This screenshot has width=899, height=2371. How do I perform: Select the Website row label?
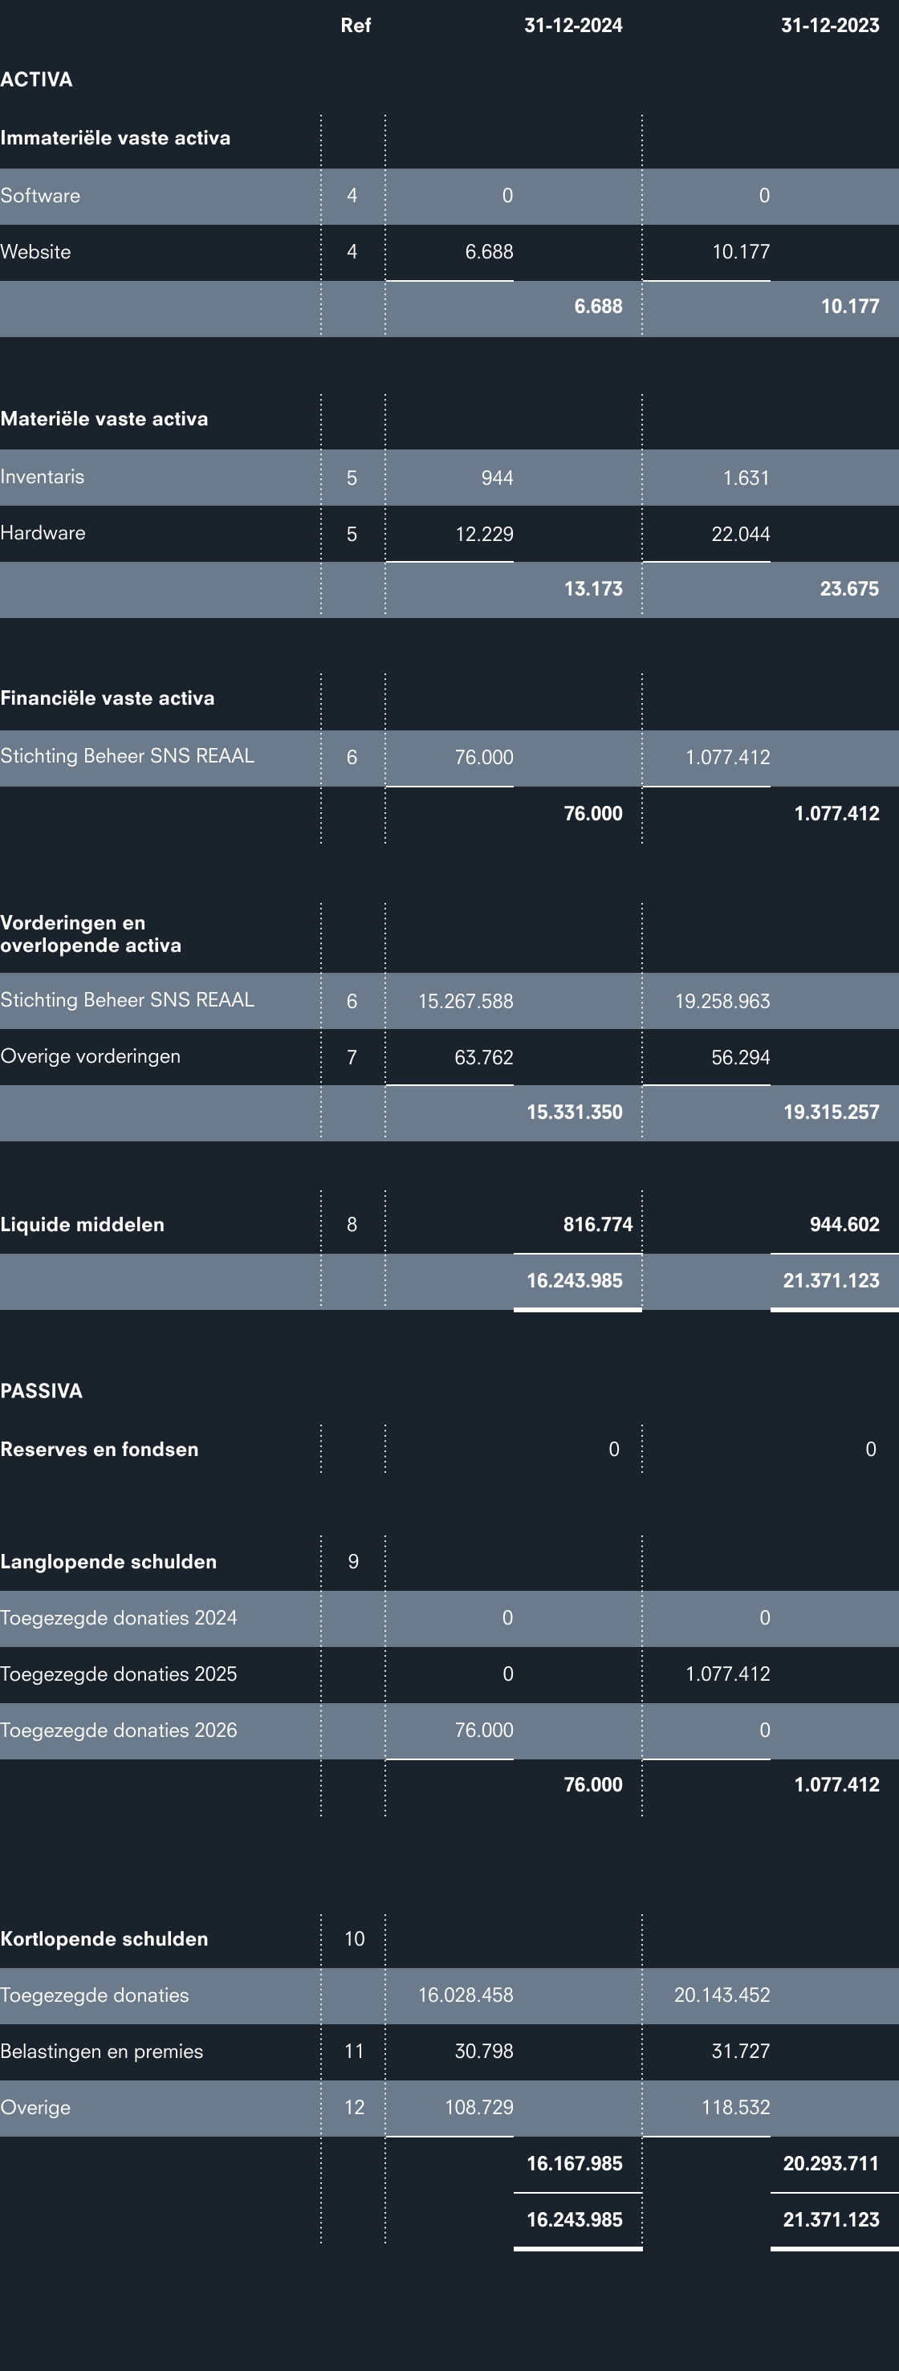coord(36,252)
